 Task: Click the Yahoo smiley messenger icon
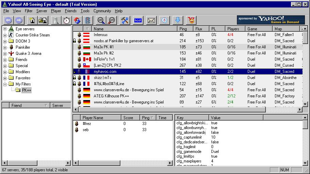[x=191, y=20]
